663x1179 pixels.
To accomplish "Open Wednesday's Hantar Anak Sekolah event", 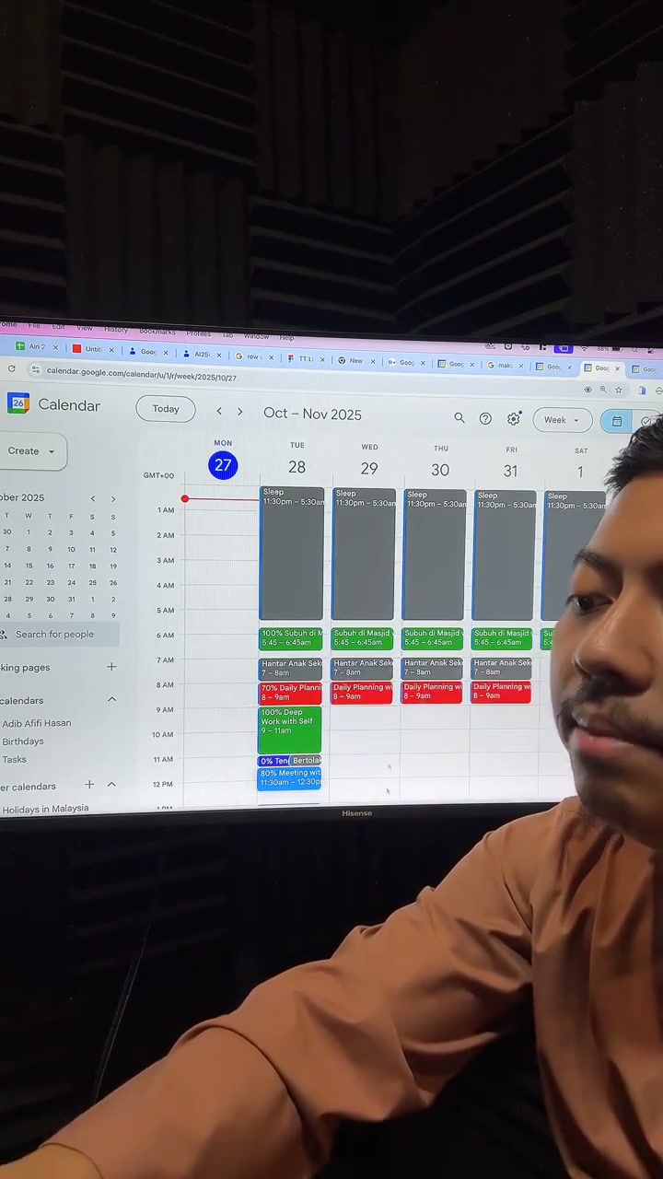I will tap(362, 668).
